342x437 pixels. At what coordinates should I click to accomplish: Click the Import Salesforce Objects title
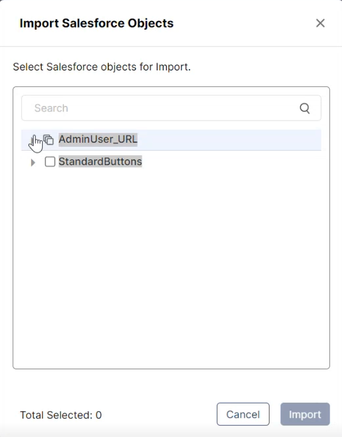96,23
